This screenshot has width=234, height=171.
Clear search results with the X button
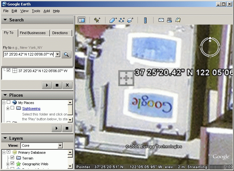[67, 85]
